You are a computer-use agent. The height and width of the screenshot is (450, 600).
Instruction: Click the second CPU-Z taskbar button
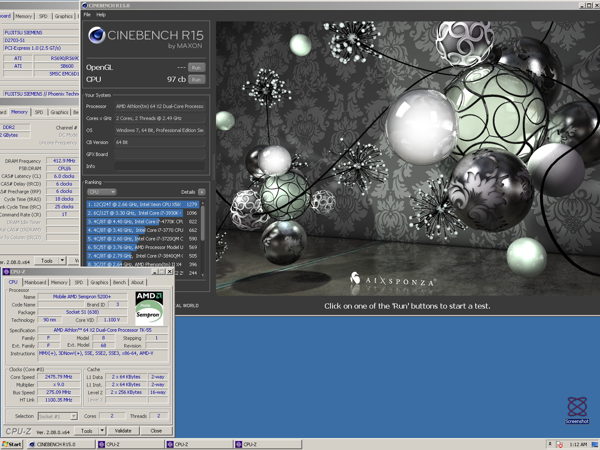(x=199, y=444)
